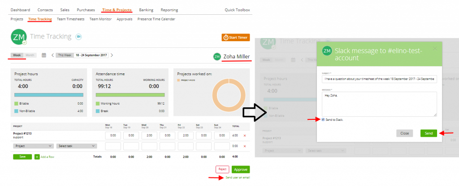Click the ZM avatar in Slack dialog header
Image resolution: width=459 pixels, height=186 pixels.
coord(327,51)
